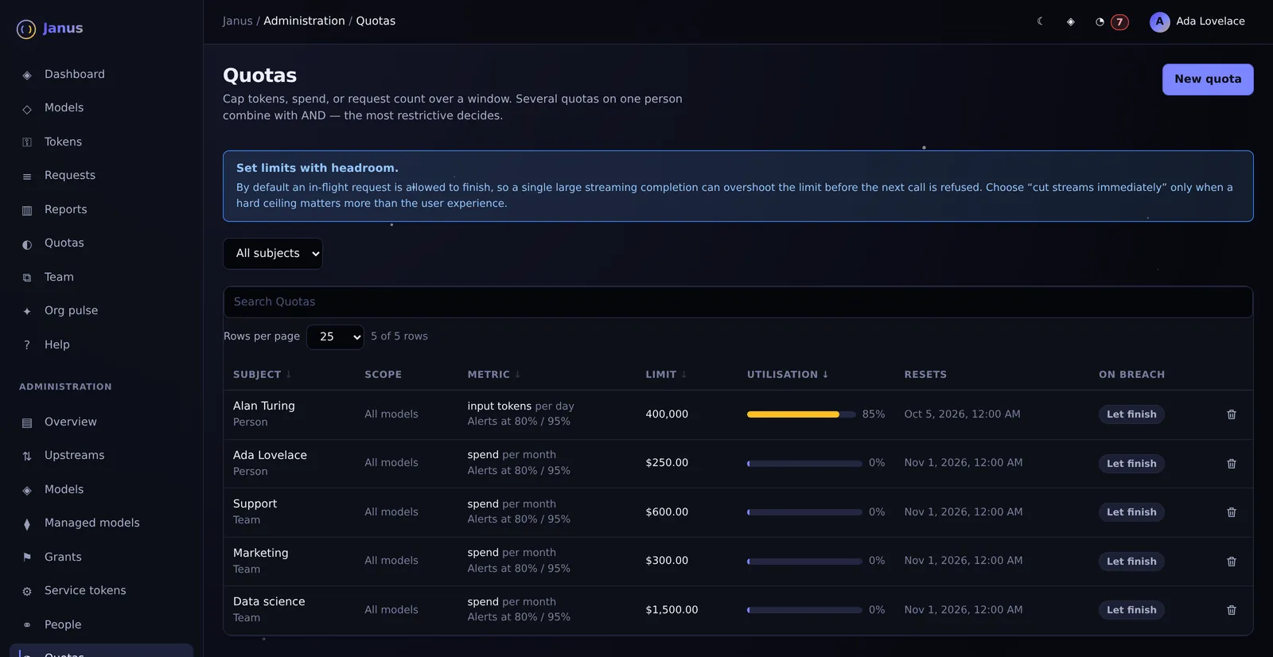The width and height of the screenshot is (1273, 657).
Task: Sort table by Subject column
Action: (262, 375)
